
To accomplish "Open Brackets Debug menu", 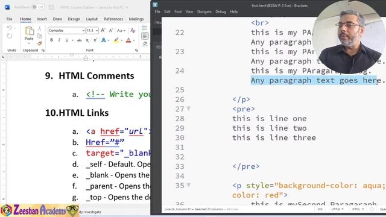I will pos(221,11).
